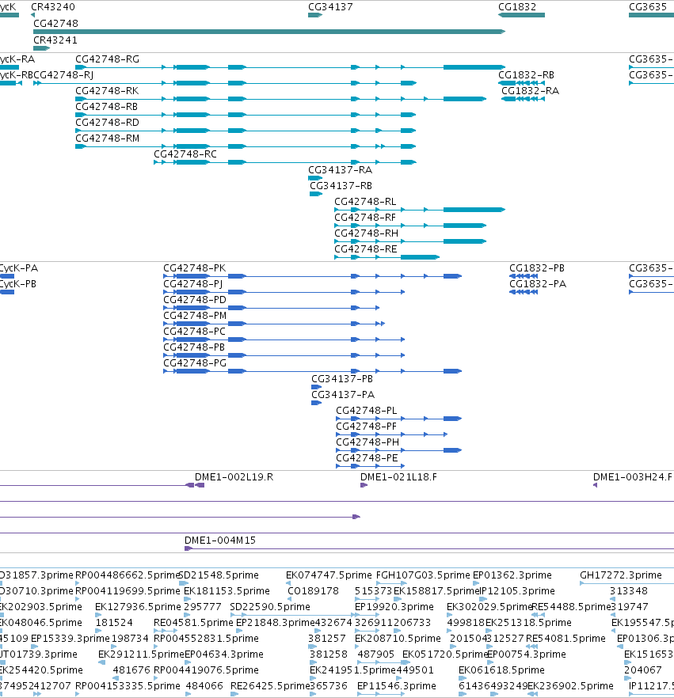Select protein CG42748-PD label
Image resolution: width=674 pixels, height=698 pixels.
(195, 300)
